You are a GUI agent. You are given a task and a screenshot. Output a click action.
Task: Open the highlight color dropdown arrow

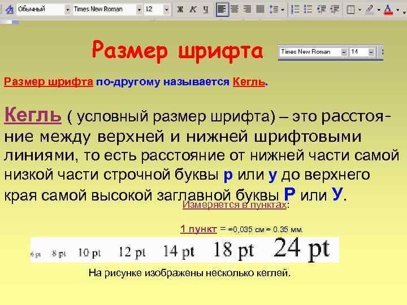(x=379, y=10)
